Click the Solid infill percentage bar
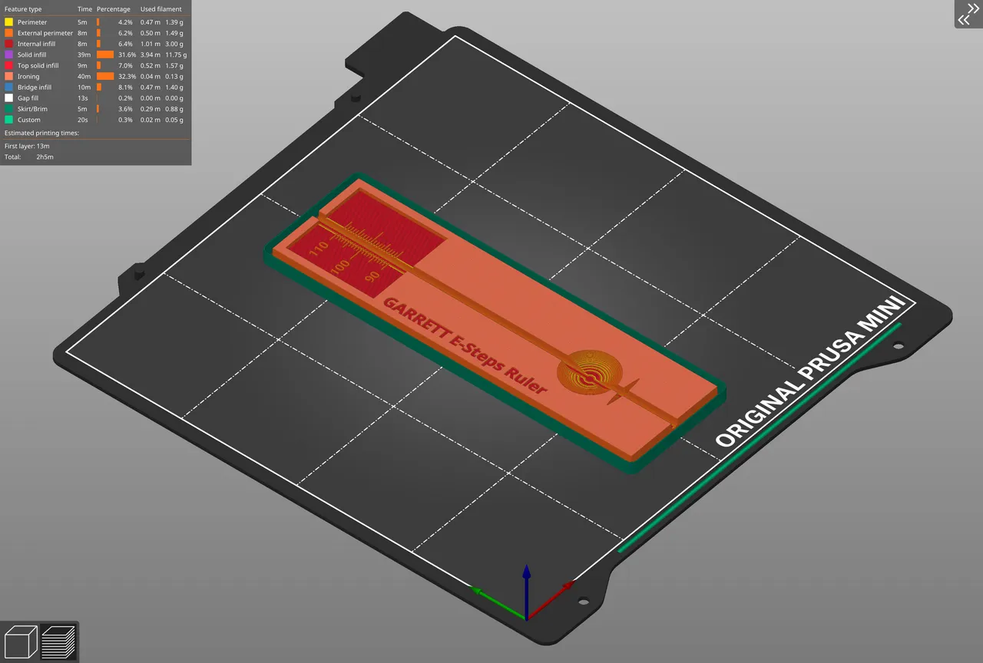The width and height of the screenshot is (983, 663). [105, 54]
